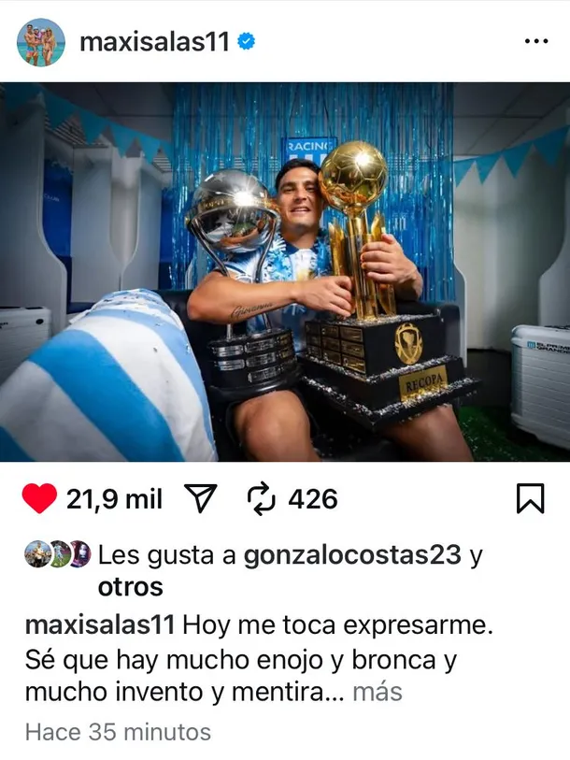Open the maxisalas11 username in the caption
Viewport: 570px width, 760px height.
tap(100, 625)
